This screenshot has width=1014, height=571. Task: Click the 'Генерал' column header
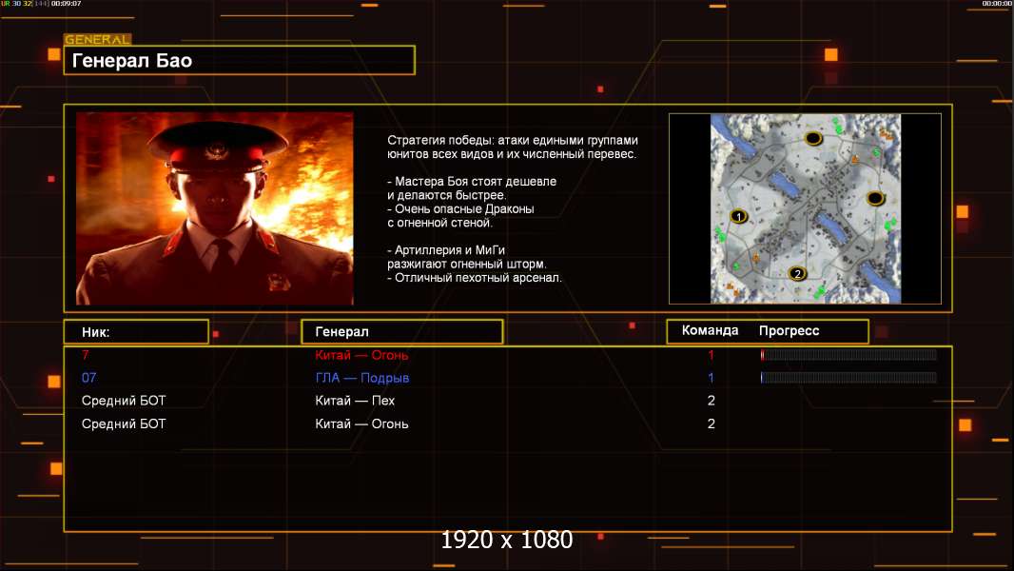[402, 332]
